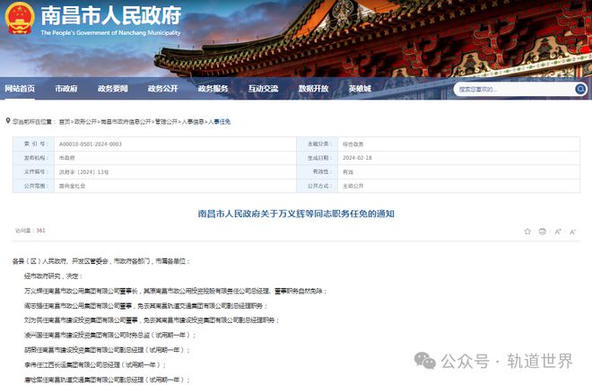Click the 南昌市政府信息公开 breadcrumb link
Screen dimensions: 592x385
pos(126,122)
